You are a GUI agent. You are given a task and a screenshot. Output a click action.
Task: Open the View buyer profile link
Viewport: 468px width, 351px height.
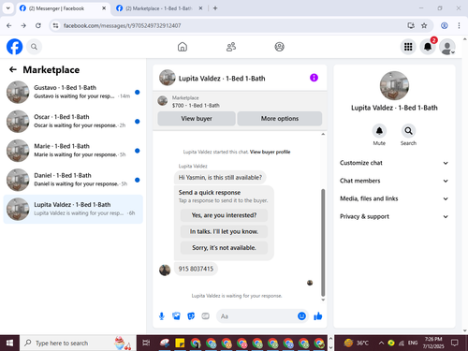pyautogui.click(x=270, y=152)
